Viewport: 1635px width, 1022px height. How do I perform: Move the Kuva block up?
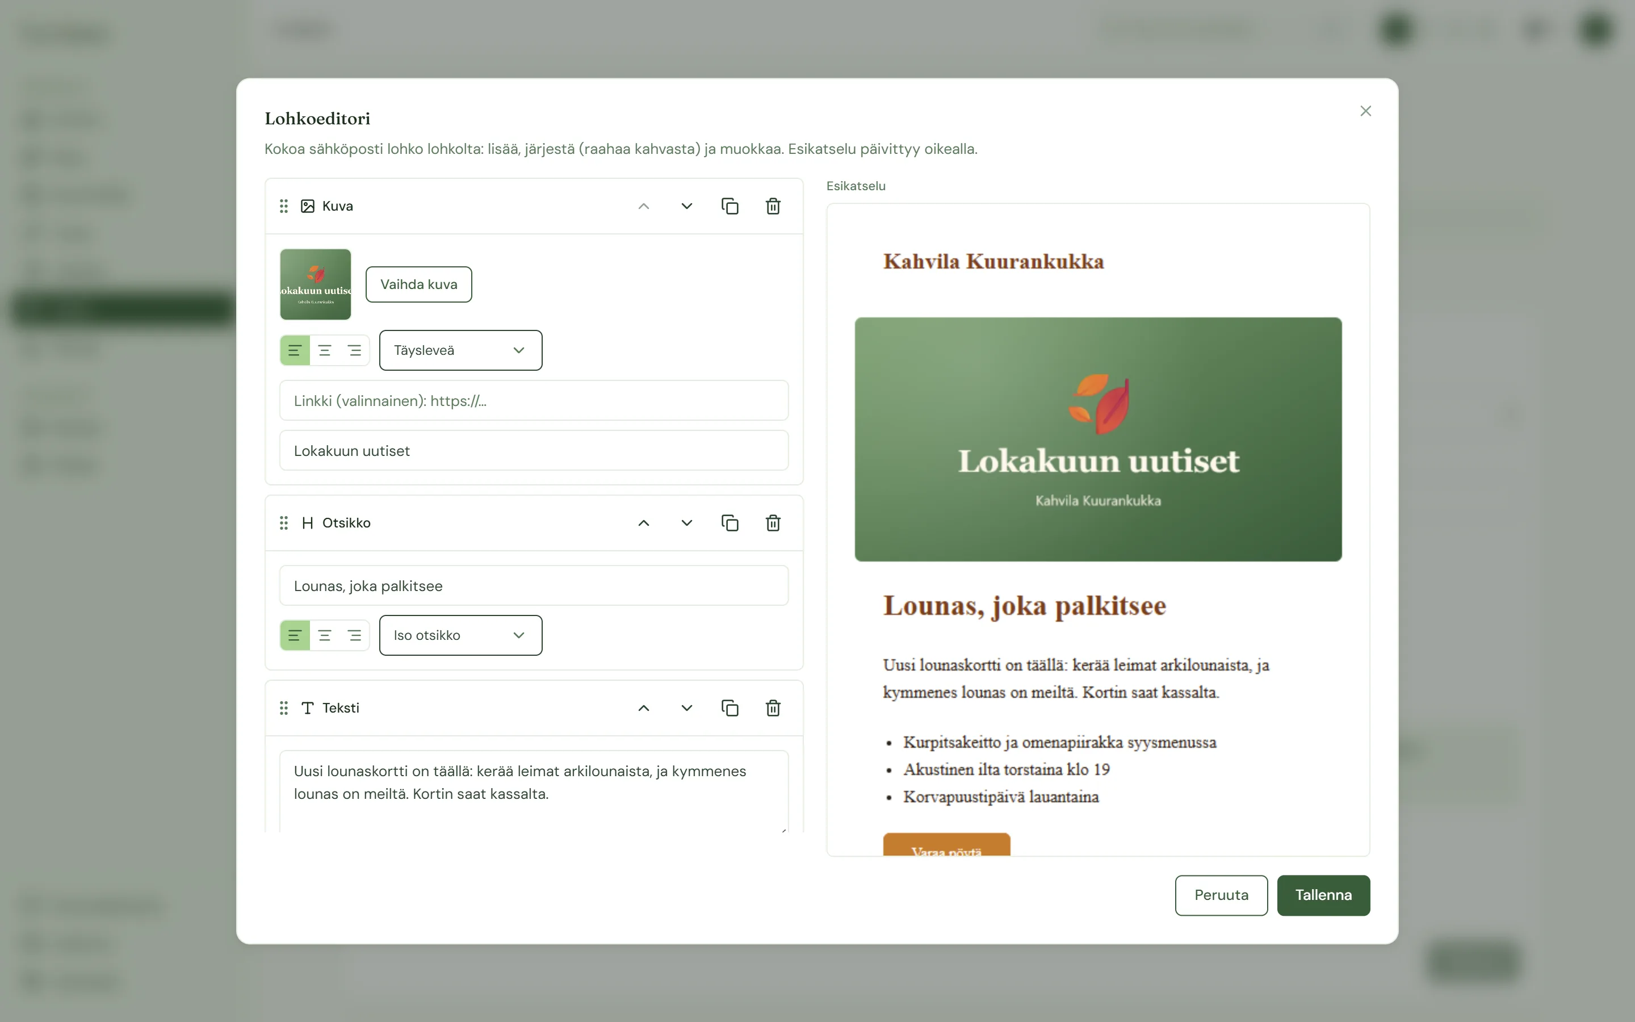[x=643, y=206]
